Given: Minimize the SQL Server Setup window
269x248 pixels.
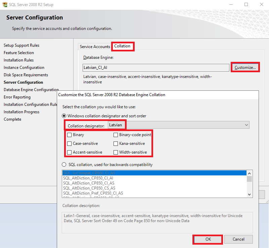Looking at the screenshot, I should click(x=231, y=4).
